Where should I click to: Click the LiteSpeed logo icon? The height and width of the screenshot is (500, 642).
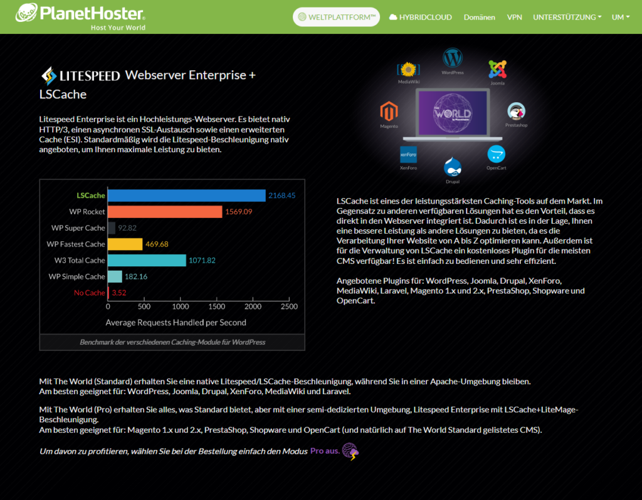pyautogui.click(x=49, y=76)
